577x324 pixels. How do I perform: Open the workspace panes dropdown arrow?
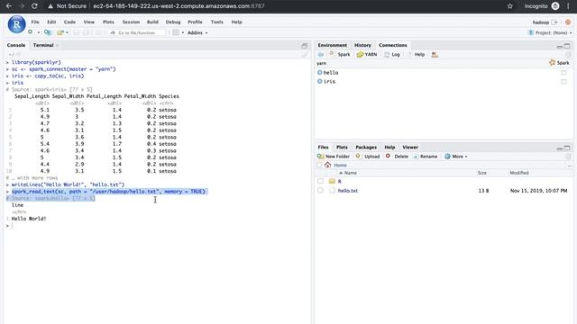[183, 32]
